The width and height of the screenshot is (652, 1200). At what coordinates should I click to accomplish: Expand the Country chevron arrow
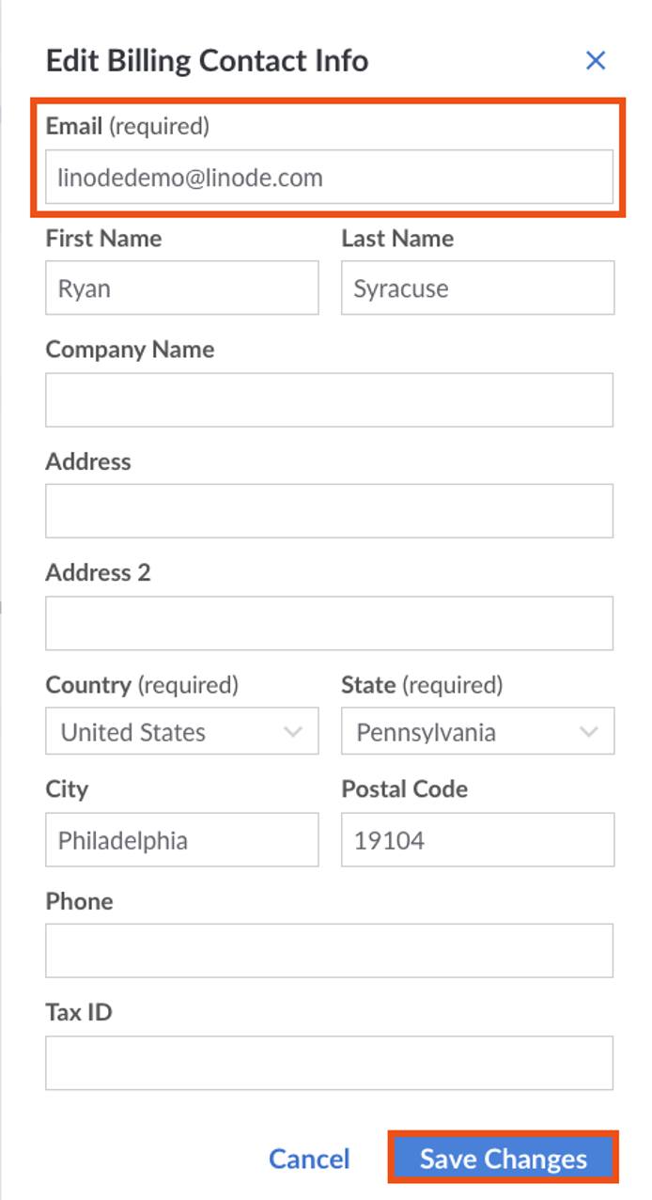tap(293, 732)
